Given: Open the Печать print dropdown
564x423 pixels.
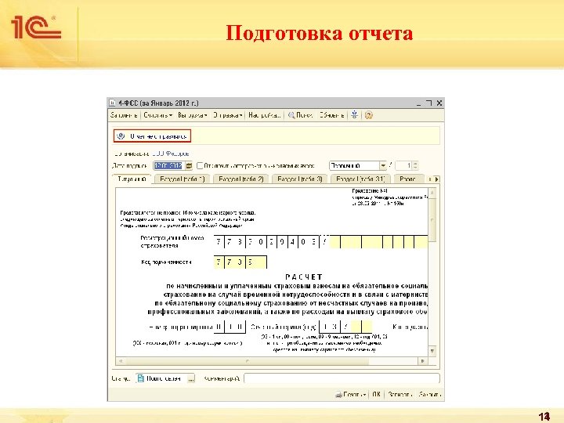Looking at the screenshot, I should point(351,395).
